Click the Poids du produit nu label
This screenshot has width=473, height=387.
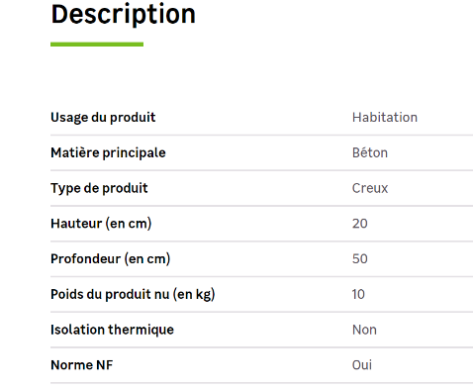[x=133, y=294]
